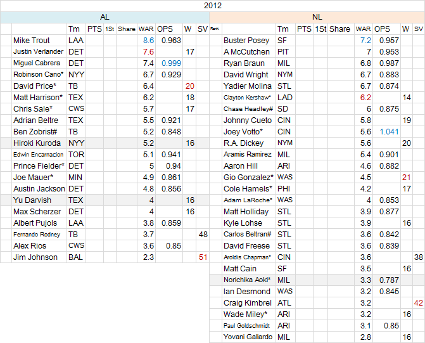Select the Matt Holliday name cell
This screenshot has height=343, width=425.
pos(249,211)
